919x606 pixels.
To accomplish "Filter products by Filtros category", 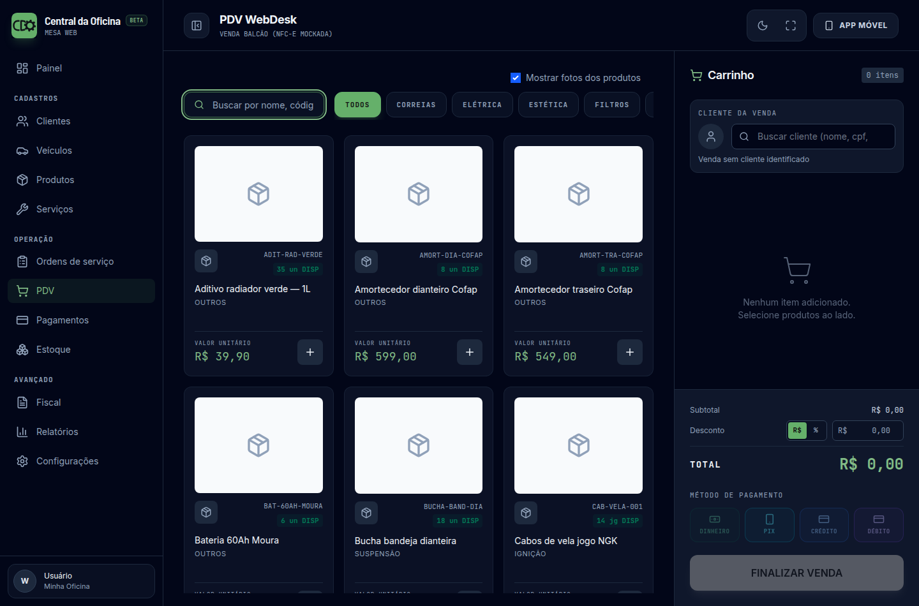I will point(612,105).
